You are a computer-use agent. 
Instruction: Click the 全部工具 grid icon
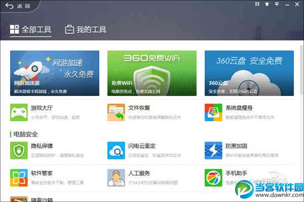(15, 29)
